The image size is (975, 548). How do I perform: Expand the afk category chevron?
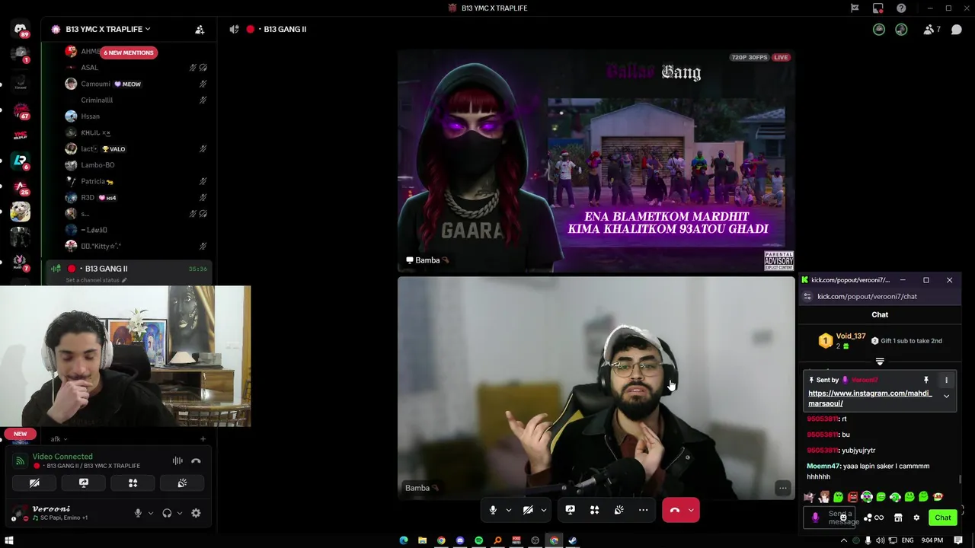[x=66, y=439]
